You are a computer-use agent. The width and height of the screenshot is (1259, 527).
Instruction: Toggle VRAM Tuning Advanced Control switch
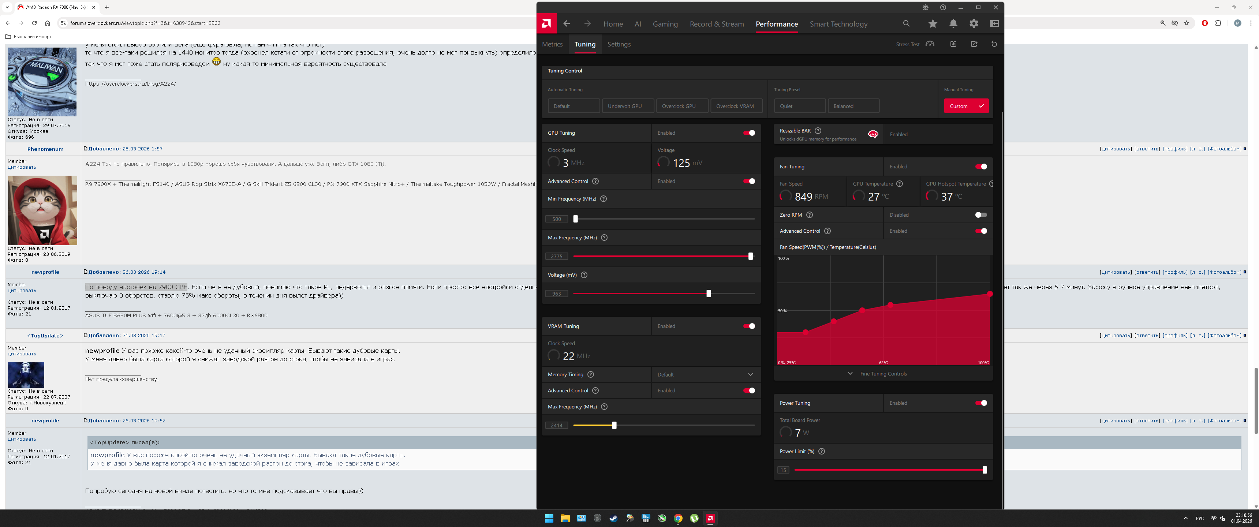[x=749, y=390]
